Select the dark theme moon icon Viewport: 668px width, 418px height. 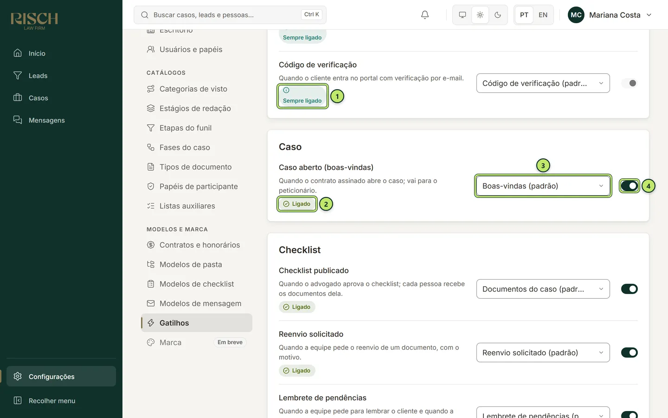coord(498,15)
